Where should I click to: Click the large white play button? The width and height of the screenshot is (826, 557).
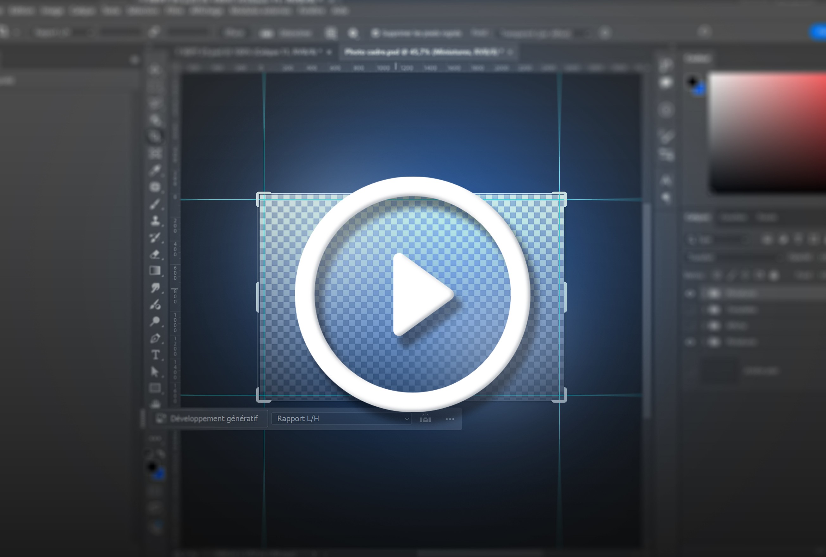(413, 294)
